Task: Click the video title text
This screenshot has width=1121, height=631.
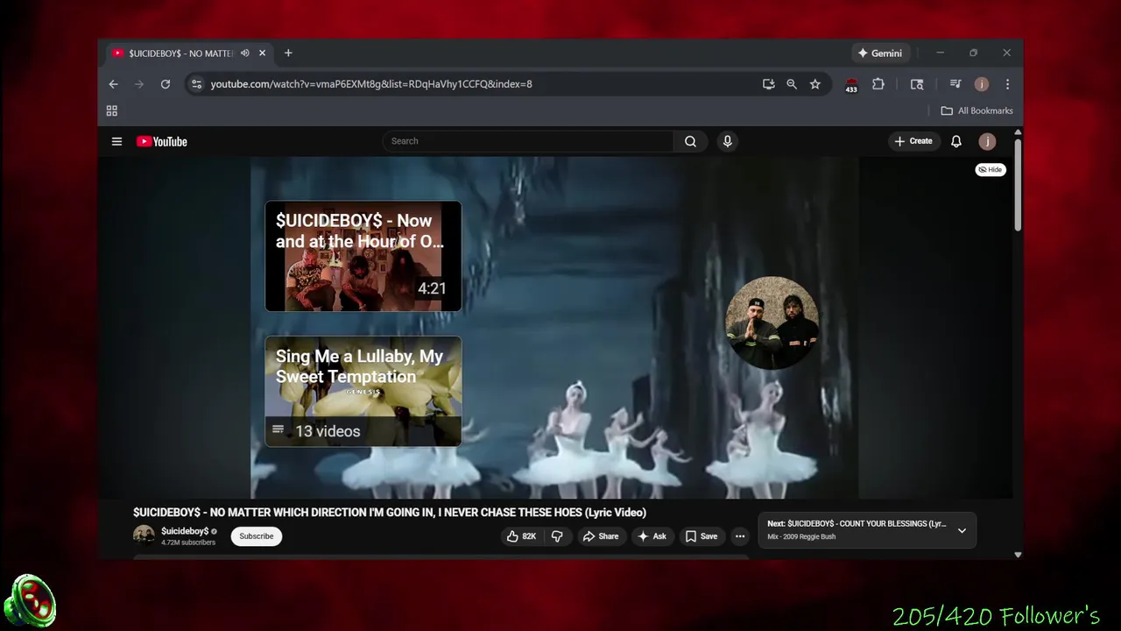Action: point(390,513)
